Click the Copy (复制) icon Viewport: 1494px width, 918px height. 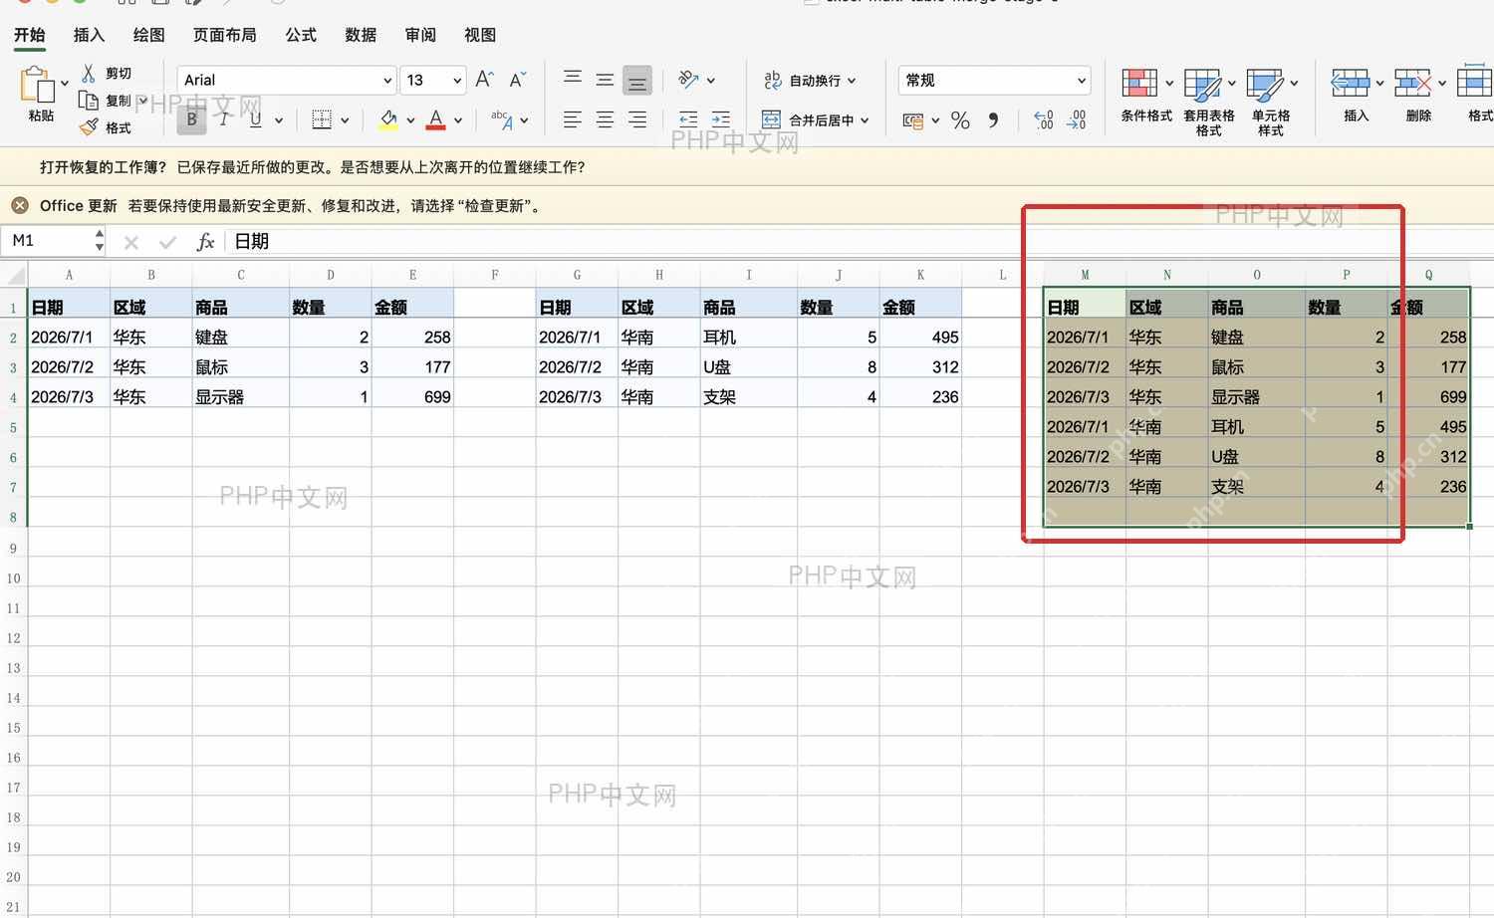(x=89, y=101)
